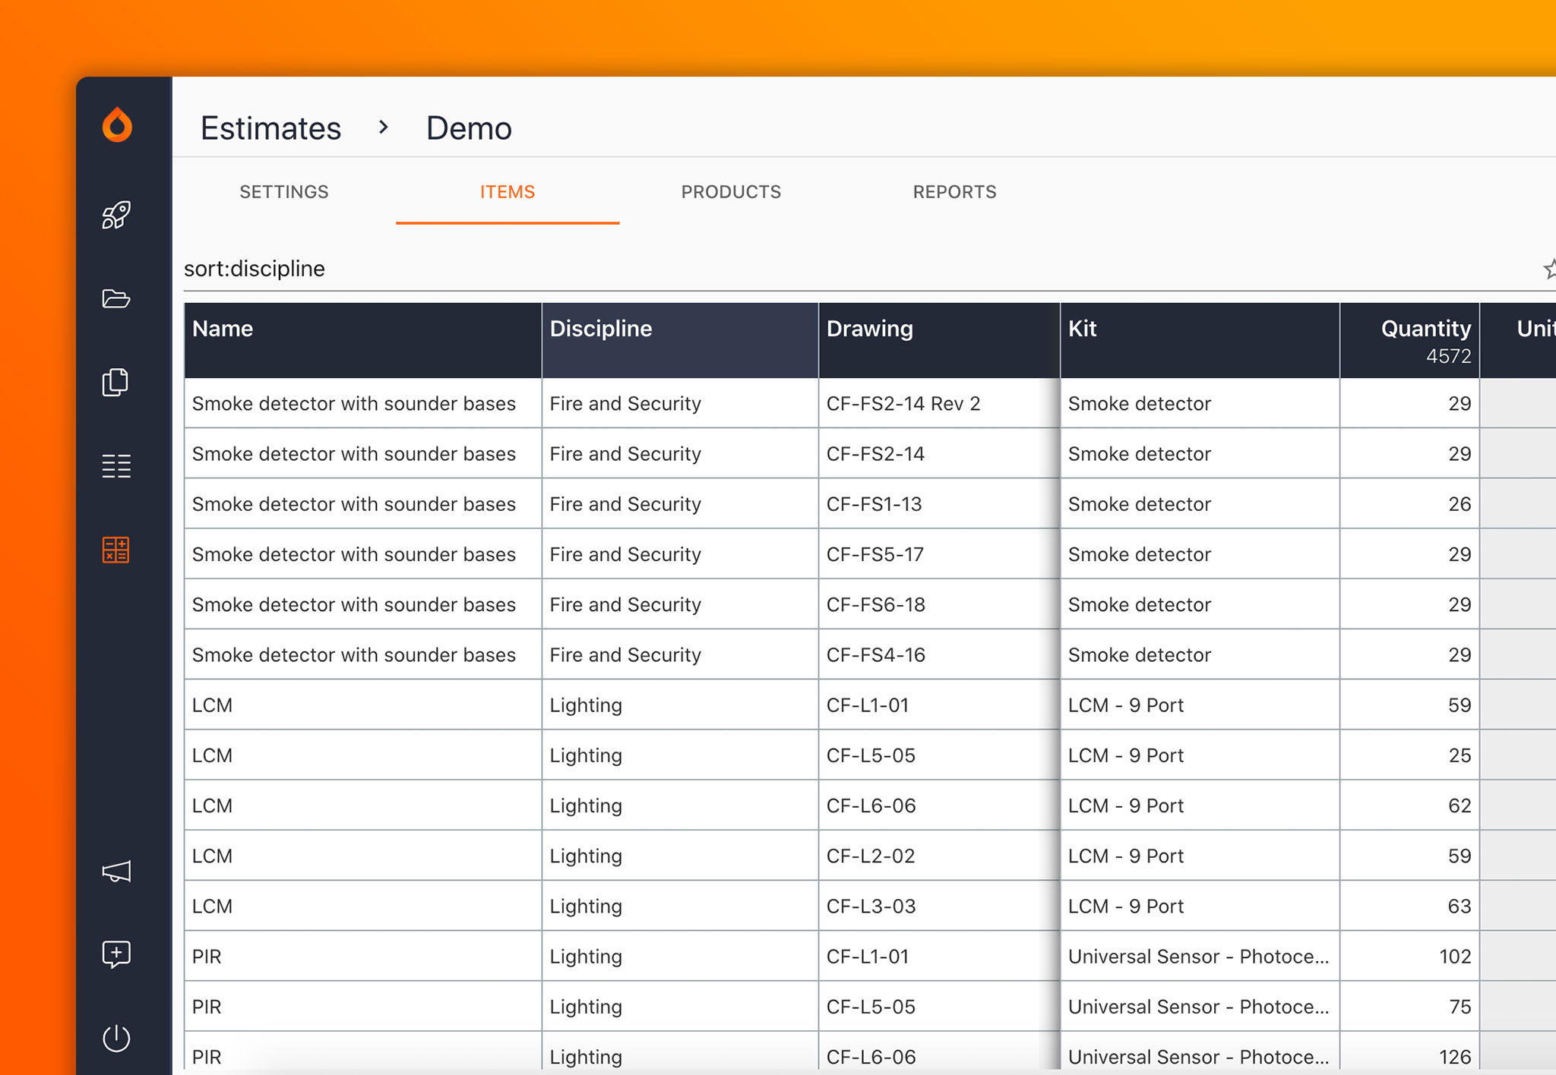
Task: Switch to the SETTINGS tab
Action: click(x=284, y=192)
